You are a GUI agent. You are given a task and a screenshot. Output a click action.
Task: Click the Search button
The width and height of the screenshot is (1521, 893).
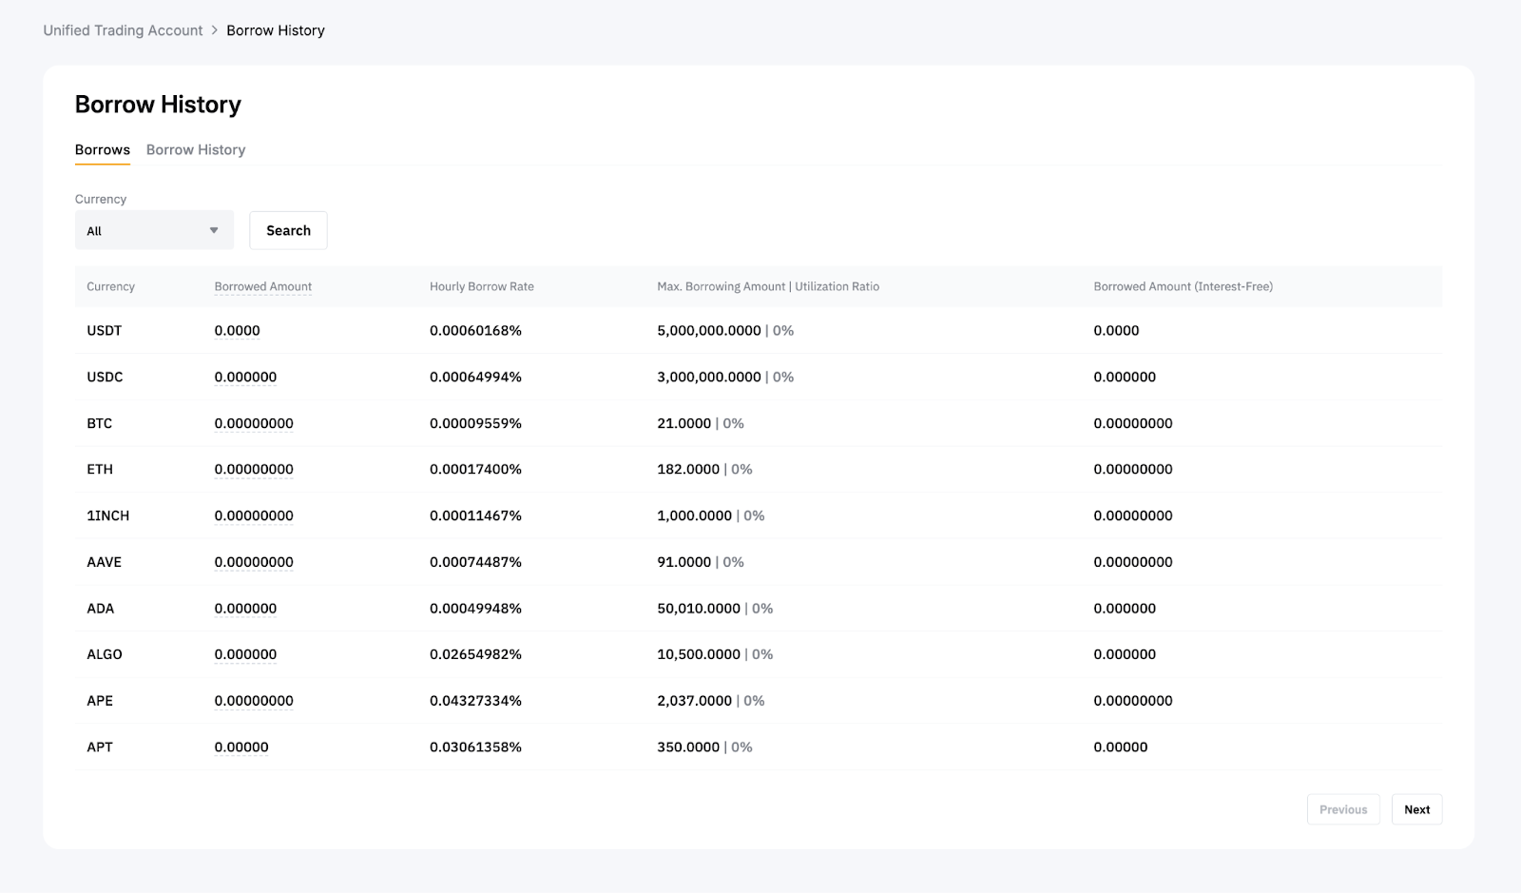288,230
